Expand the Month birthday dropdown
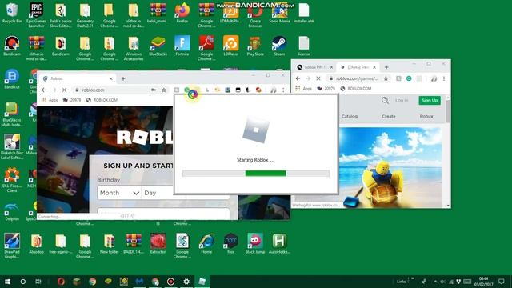The image size is (512, 288). [119, 193]
